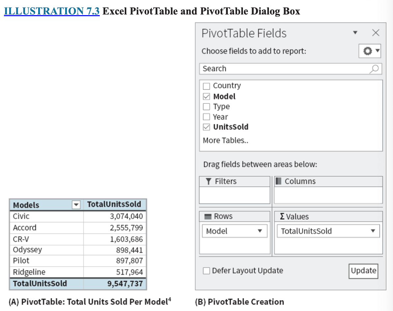This screenshot has width=393, height=311.
Task: Click the Rows area icon
Action: [208, 216]
